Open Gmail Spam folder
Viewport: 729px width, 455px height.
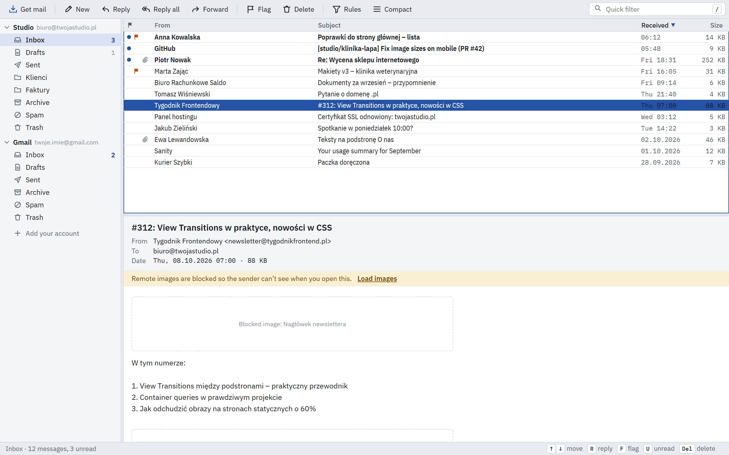60,205
